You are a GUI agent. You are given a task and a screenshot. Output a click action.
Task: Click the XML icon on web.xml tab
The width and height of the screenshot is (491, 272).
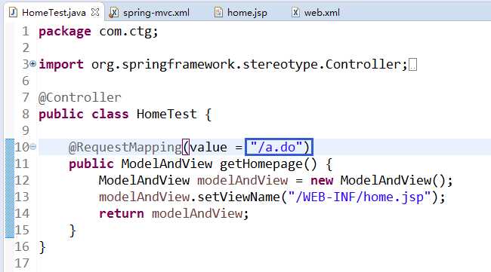(x=295, y=12)
